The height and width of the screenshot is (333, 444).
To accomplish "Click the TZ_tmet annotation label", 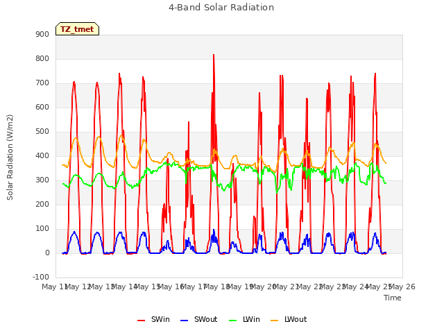I will pos(77,29).
